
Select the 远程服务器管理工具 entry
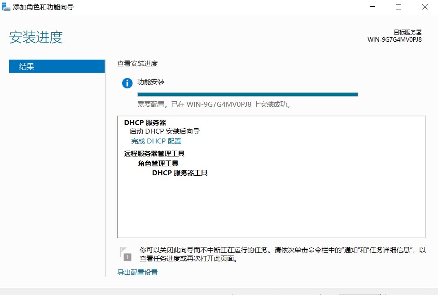click(154, 153)
